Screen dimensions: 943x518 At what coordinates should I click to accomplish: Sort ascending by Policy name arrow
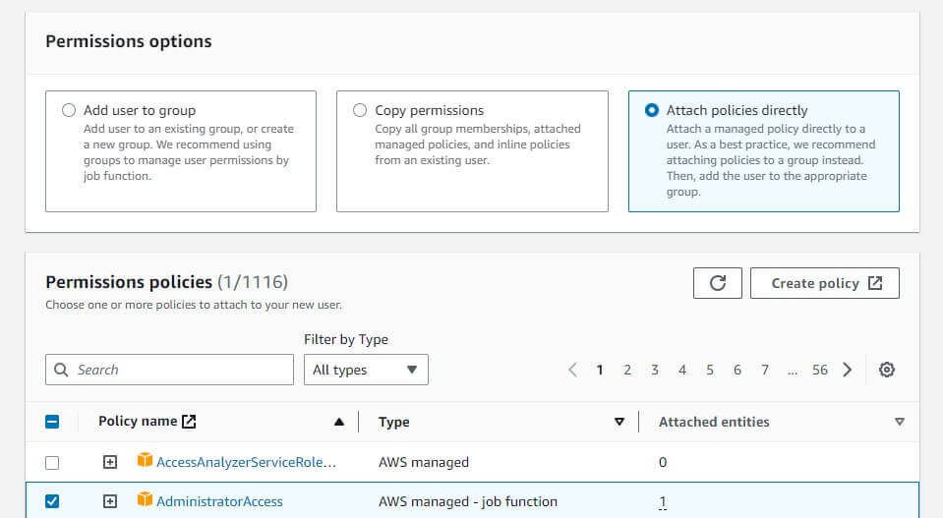[339, 422]
